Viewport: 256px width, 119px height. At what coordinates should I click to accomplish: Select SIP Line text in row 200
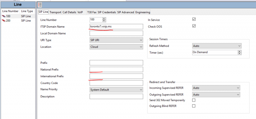26,21
